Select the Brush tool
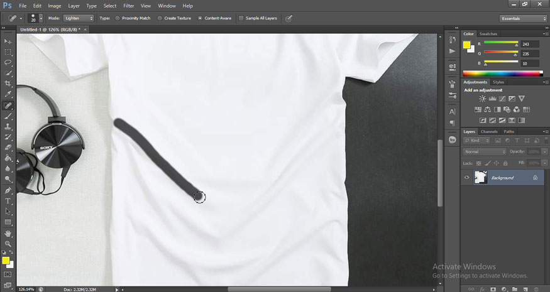Viewport: 550px width, 292px height. tap(8, 116)
